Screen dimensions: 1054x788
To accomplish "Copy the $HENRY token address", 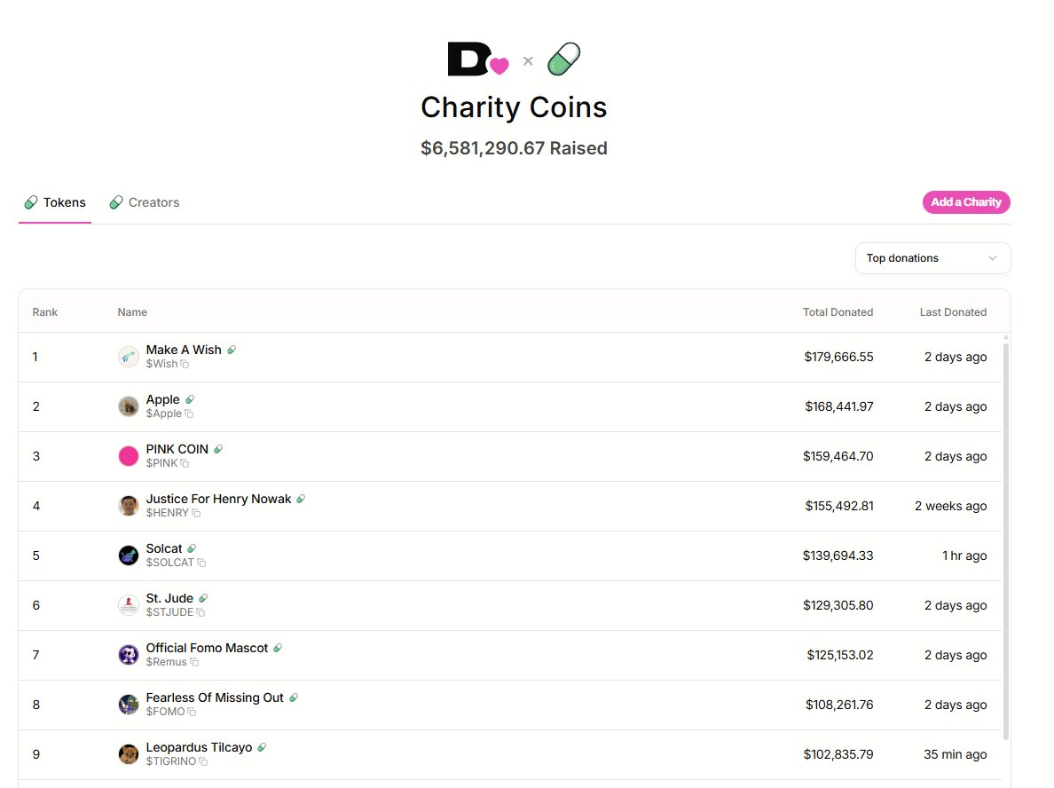I will click(x=196, y=514).
